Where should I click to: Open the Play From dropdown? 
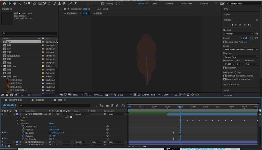pos(241,57)
